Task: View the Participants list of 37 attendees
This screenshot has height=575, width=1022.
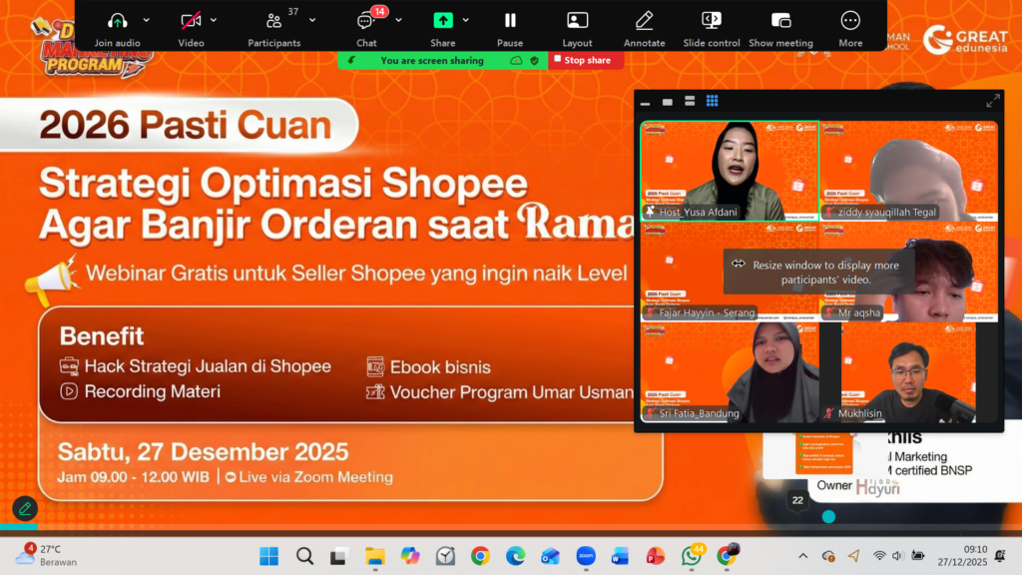Action: click(x=274, y=20)
